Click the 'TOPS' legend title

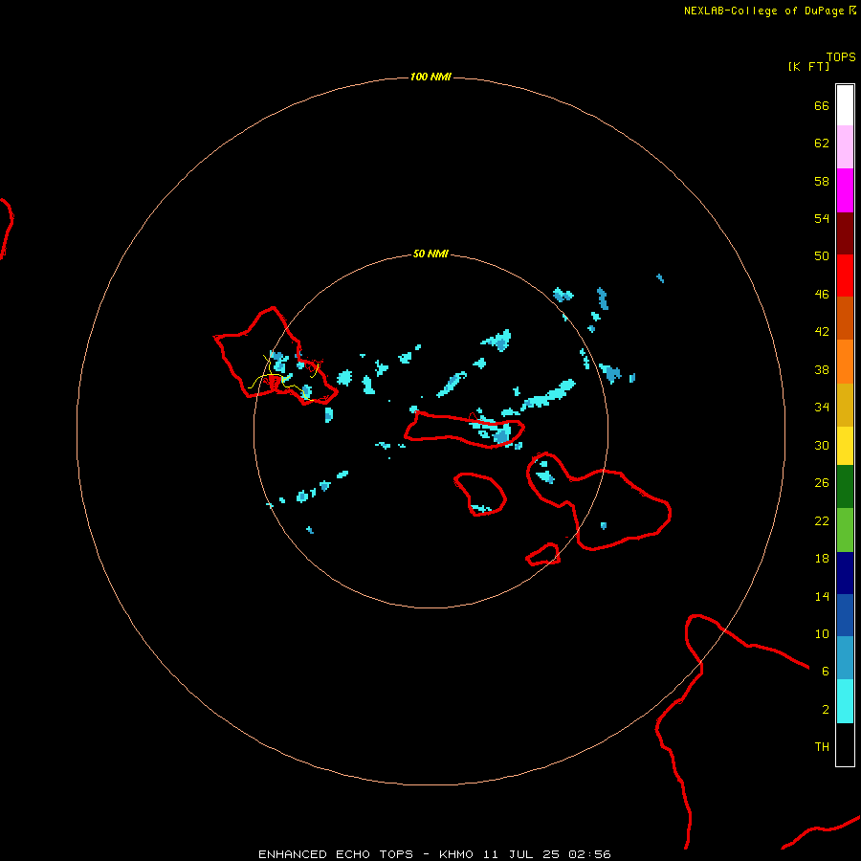tap(841, 56)
